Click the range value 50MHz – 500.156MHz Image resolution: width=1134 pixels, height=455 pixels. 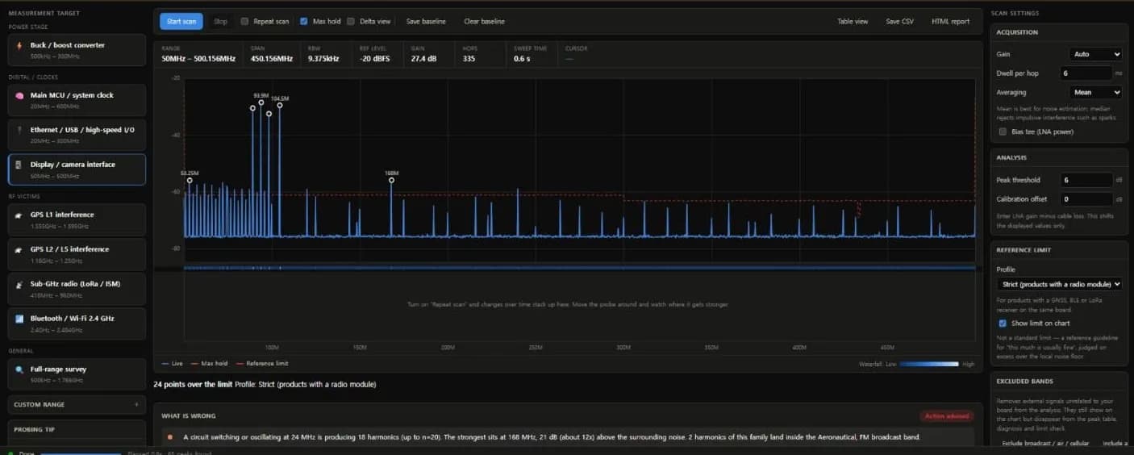click(x=199, y=58)
